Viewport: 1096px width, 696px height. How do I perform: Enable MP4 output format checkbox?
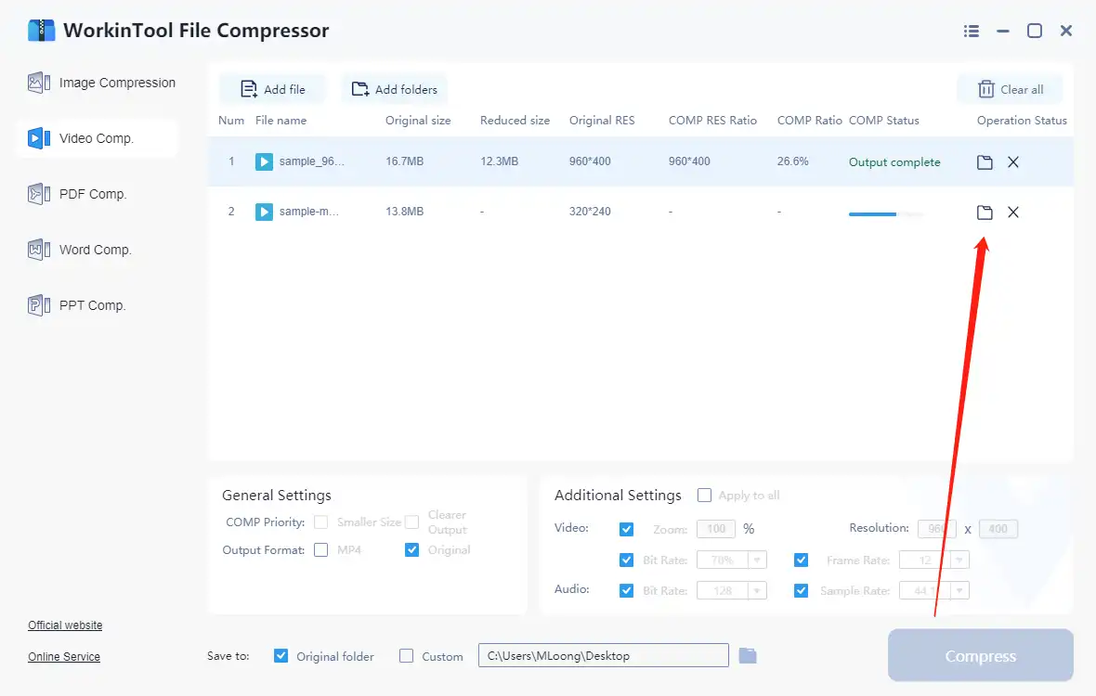[320, 550]
